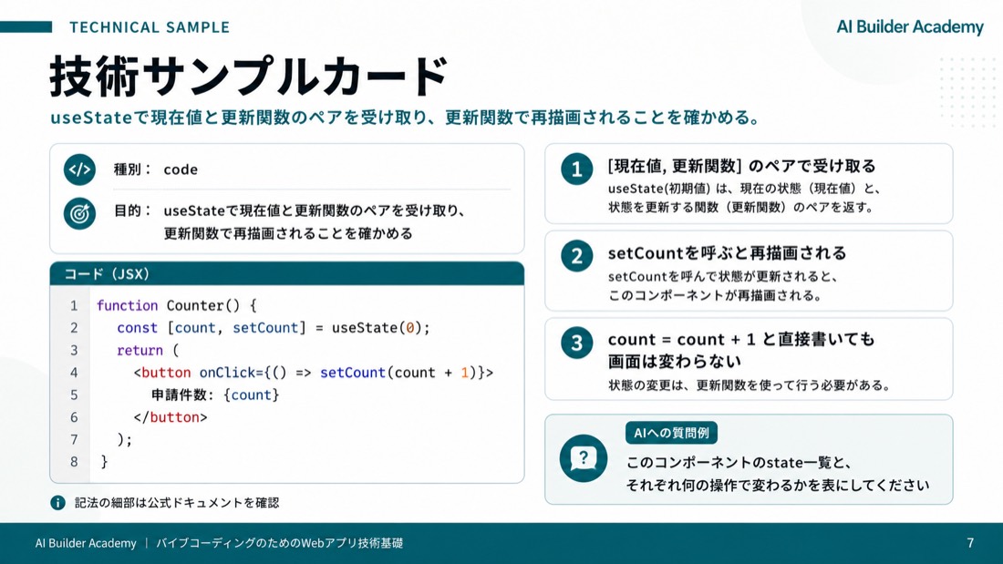Click the 'return (' code line
This screenshot has width=1003, height=564.
(x=148, y=351)
